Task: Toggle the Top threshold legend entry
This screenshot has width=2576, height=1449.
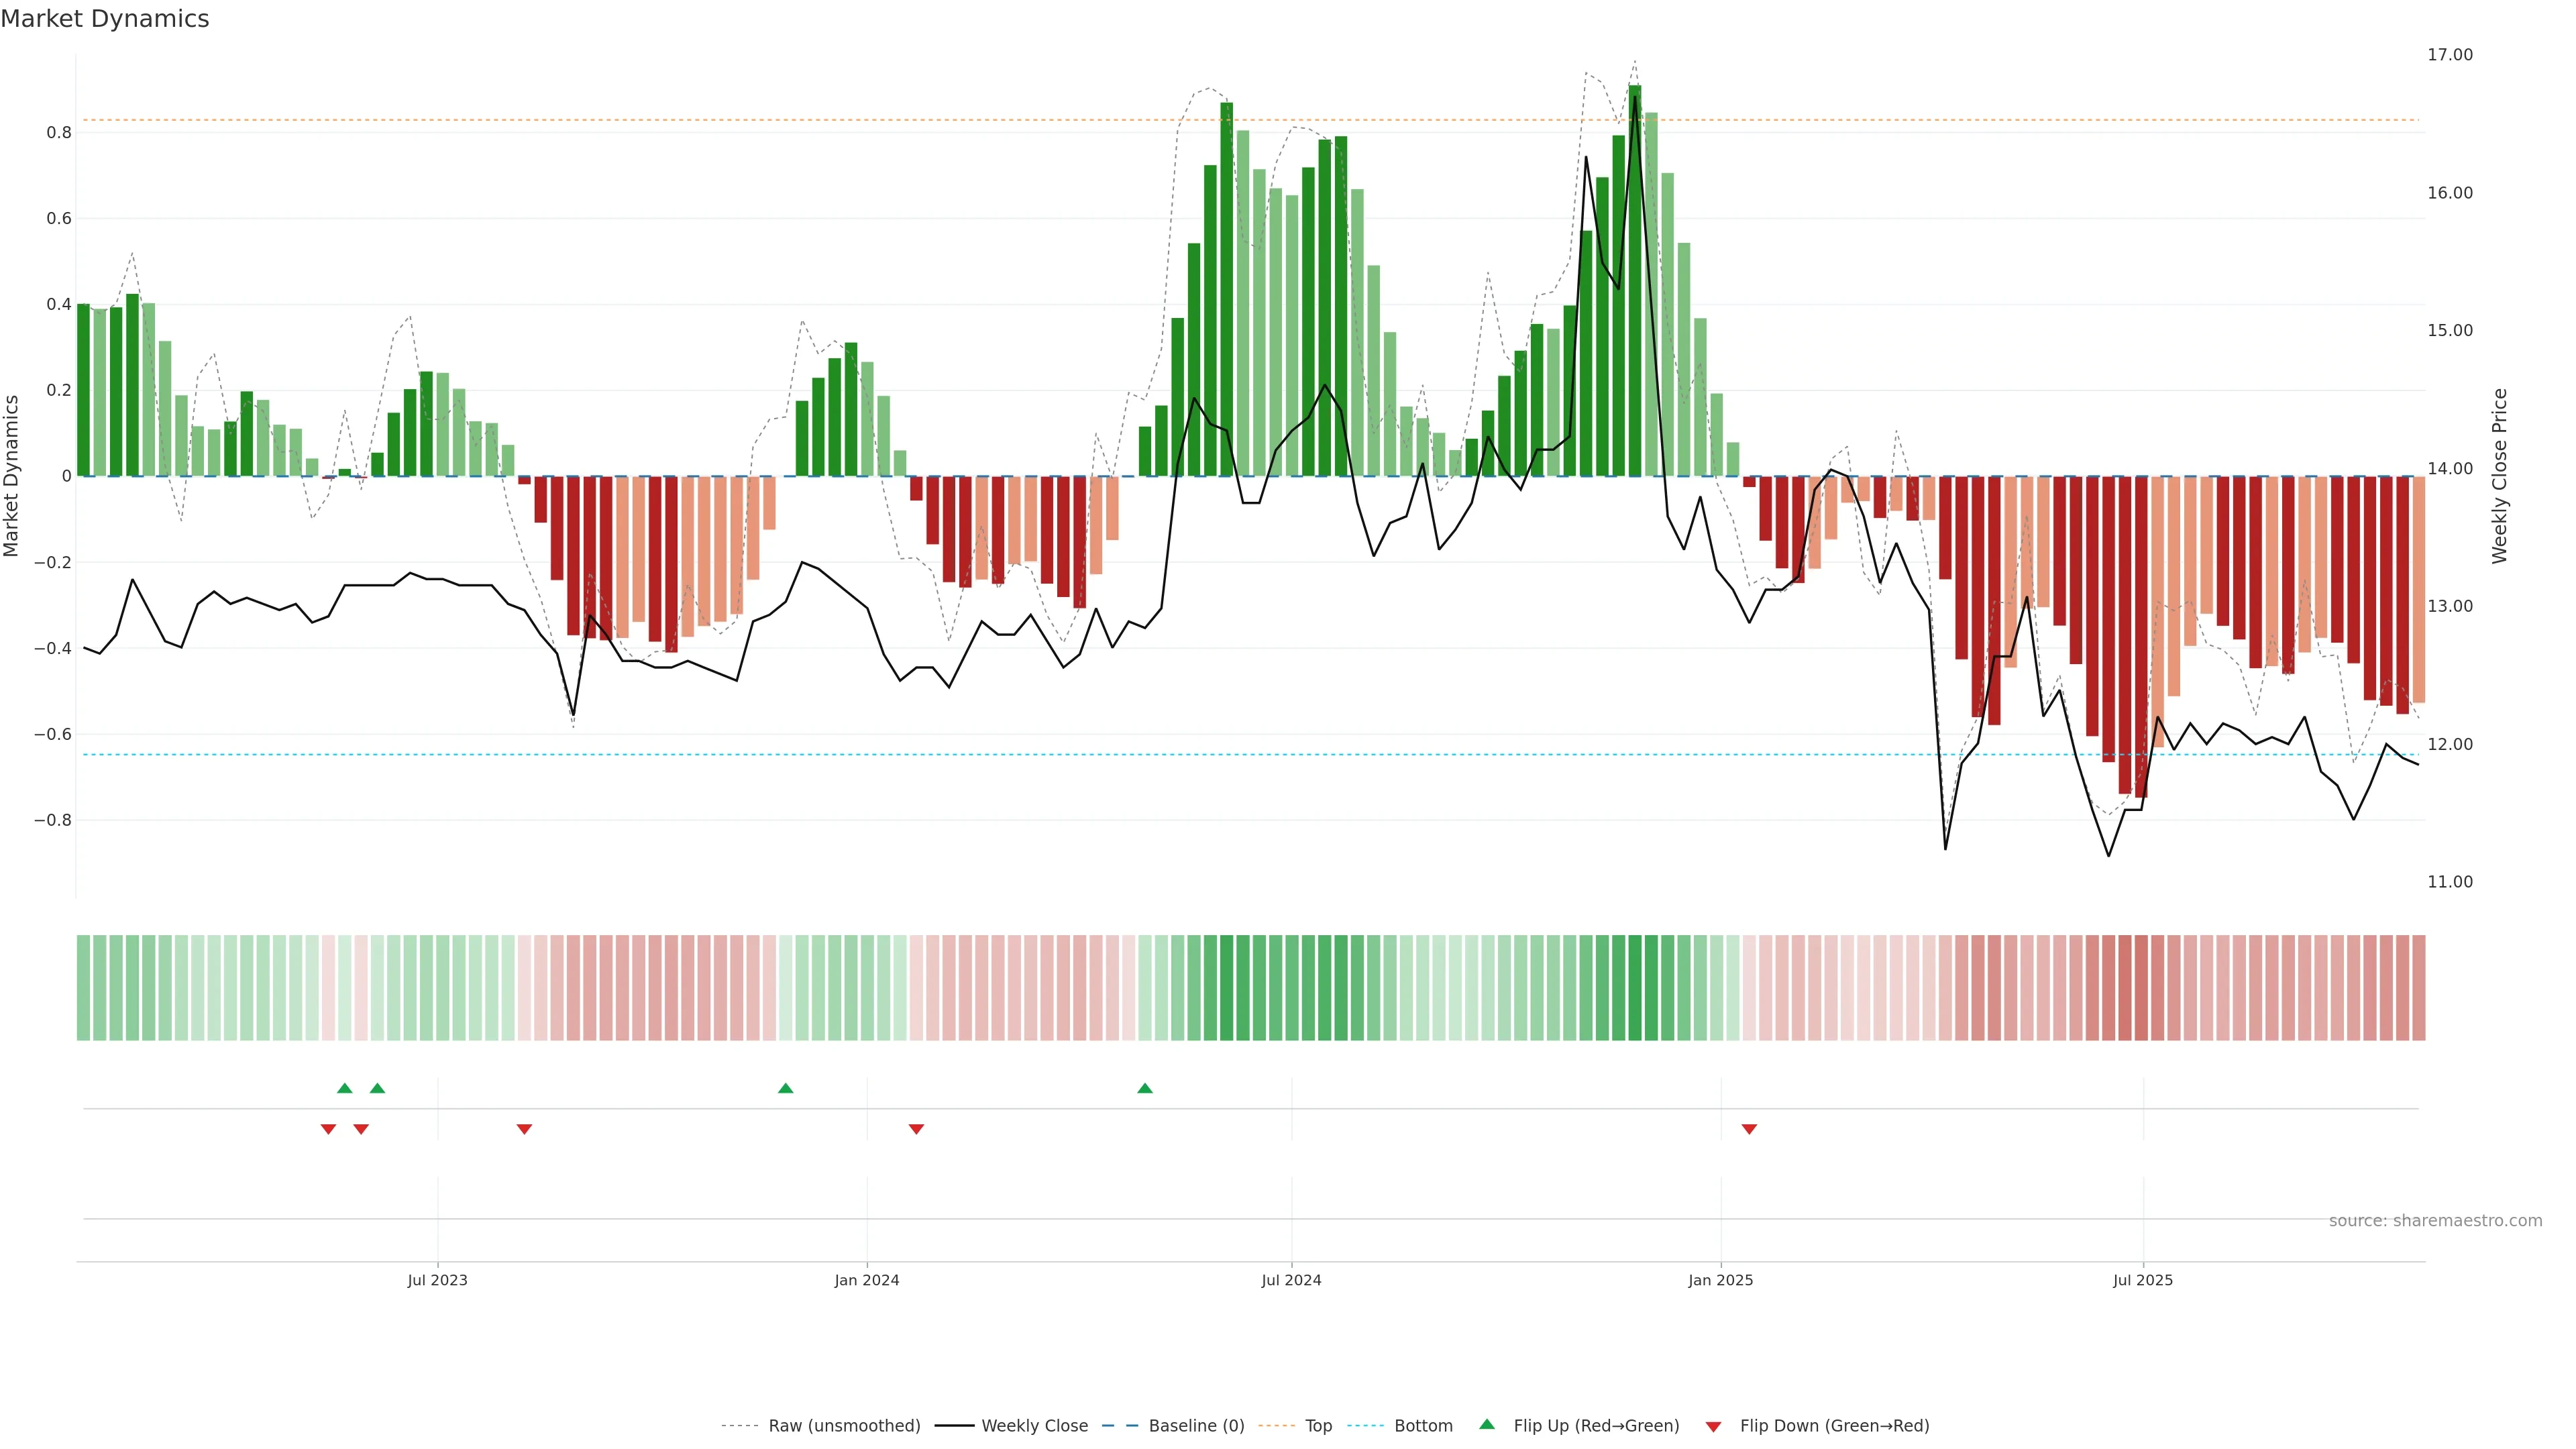Action: tap(1318, 1426)
